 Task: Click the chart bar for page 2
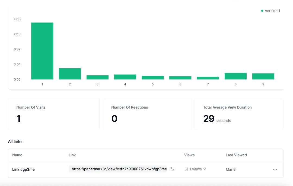click(x=70, y=74)
